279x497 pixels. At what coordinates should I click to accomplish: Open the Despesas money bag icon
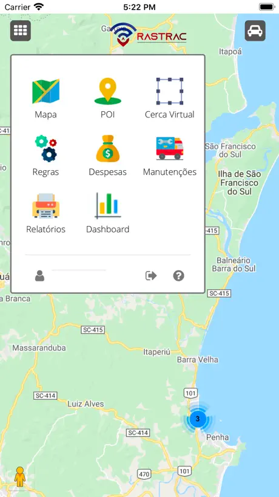coord(108,149)
